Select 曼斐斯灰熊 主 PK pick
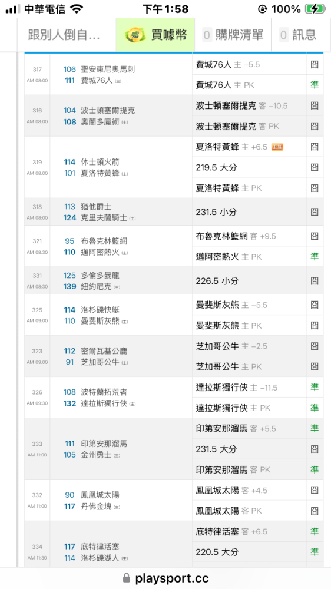The height and width of the screenshot is (589, 331). [x=250, y=326]
